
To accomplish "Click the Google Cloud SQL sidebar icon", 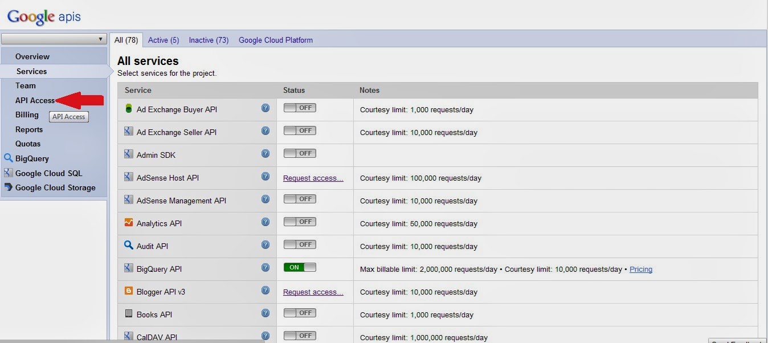I will [x=8, y=173].
